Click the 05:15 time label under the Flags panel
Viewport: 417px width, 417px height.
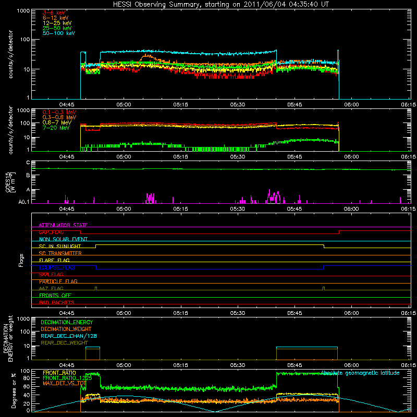(x=180, y=313)
